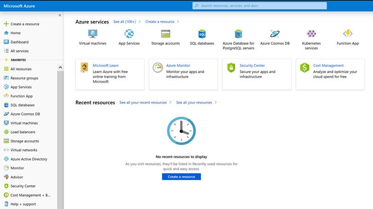
Task: Click the Function App lightning icon
Action: 348,34
